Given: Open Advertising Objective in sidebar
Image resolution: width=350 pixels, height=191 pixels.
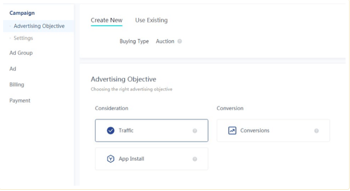Looking at the screenshot, I should coord(39,26).
